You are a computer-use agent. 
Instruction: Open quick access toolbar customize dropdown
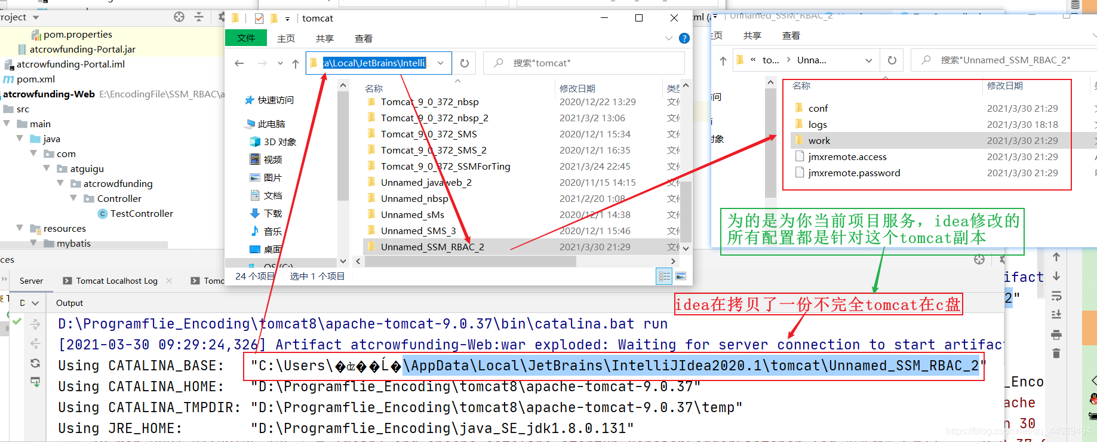[287, 19]
